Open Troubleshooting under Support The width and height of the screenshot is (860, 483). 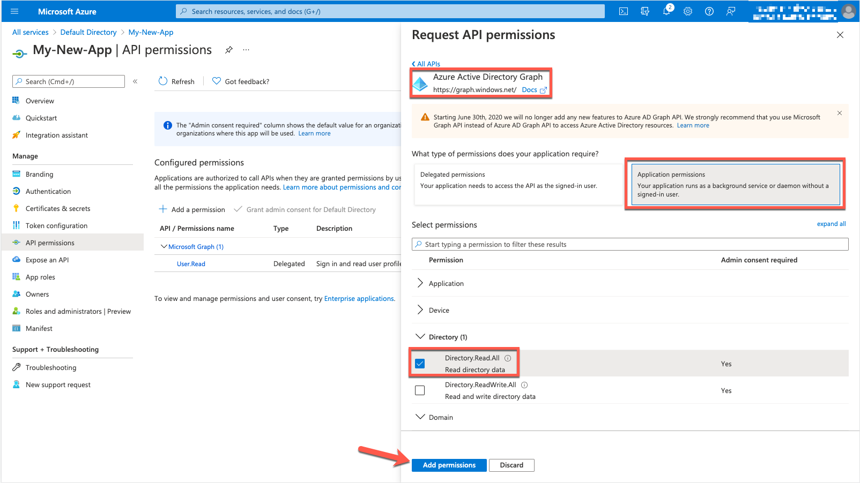pyautogui.click(x=51, y=367)
